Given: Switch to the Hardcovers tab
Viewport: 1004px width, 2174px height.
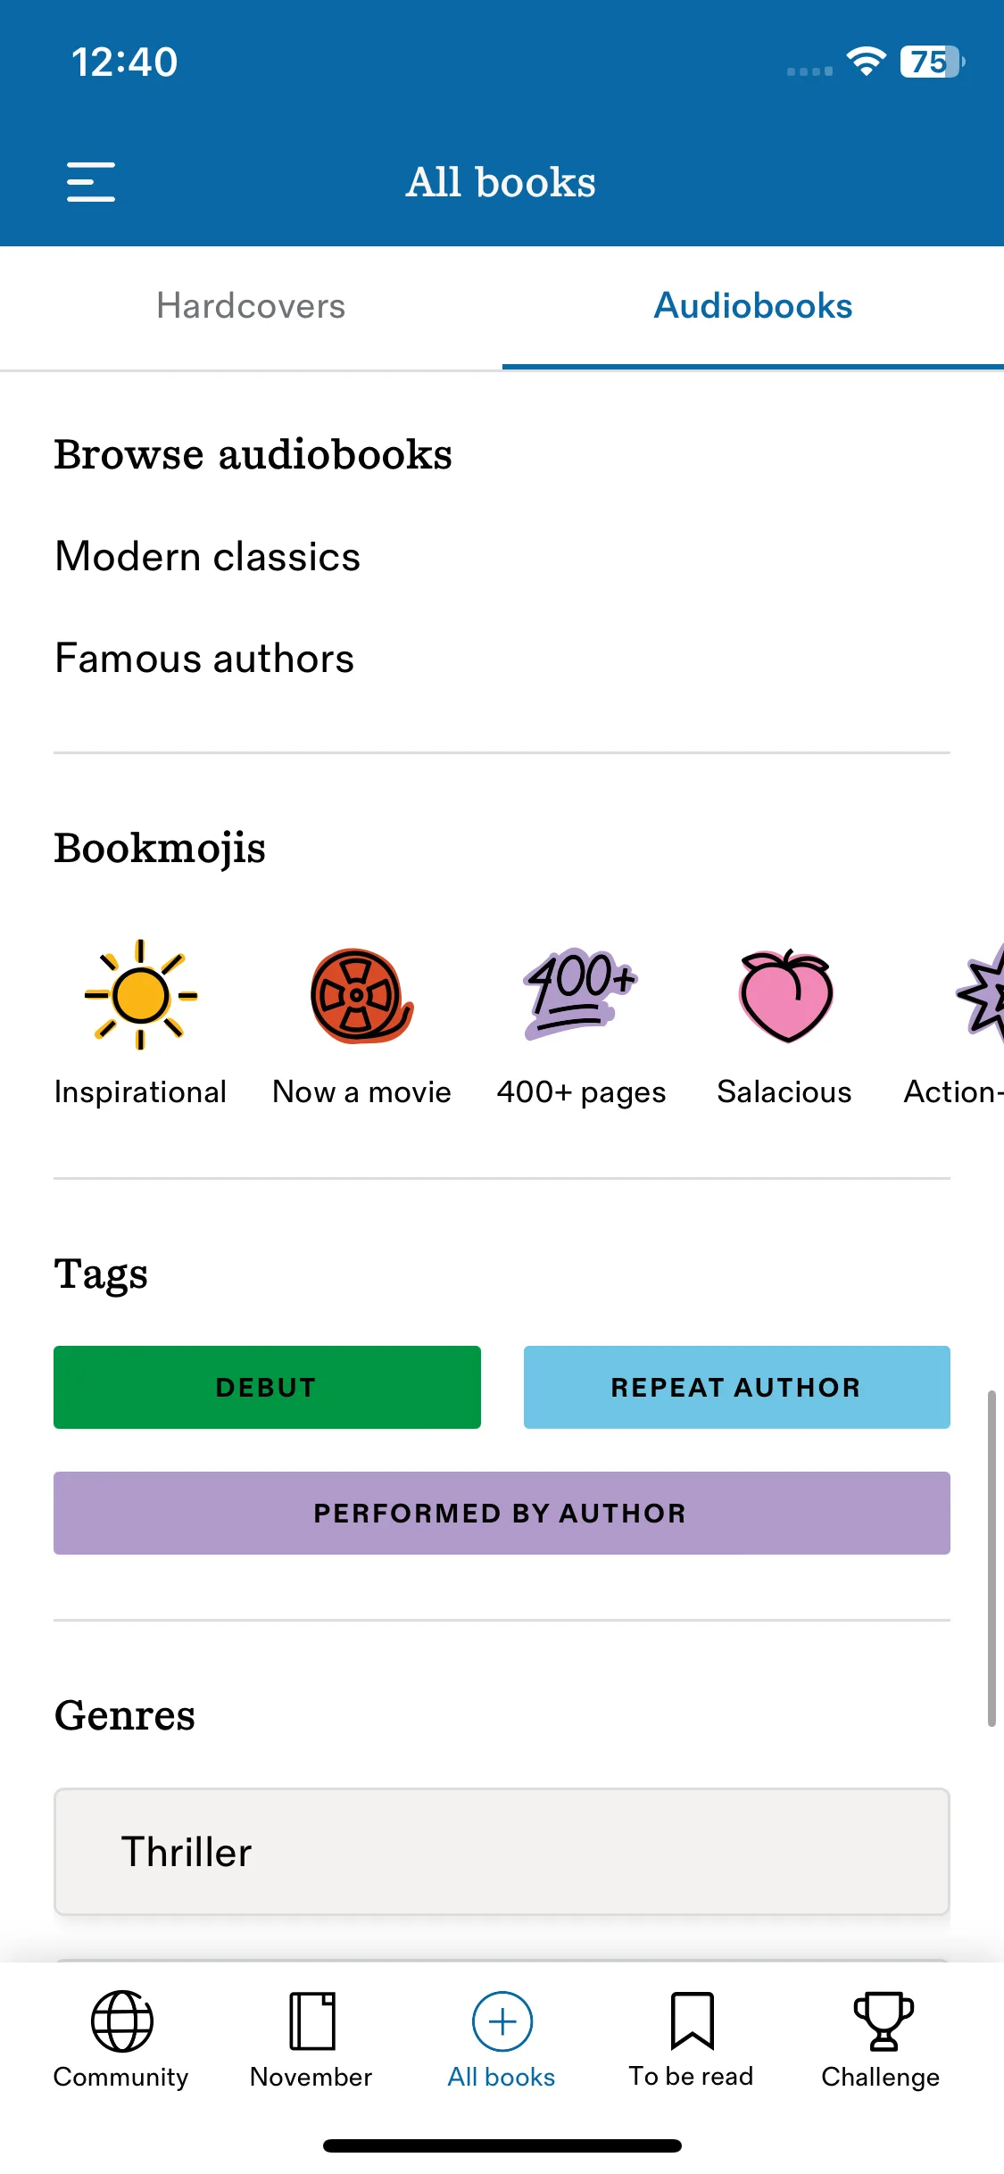Looking at the screenshot, I should pos(251,306).
